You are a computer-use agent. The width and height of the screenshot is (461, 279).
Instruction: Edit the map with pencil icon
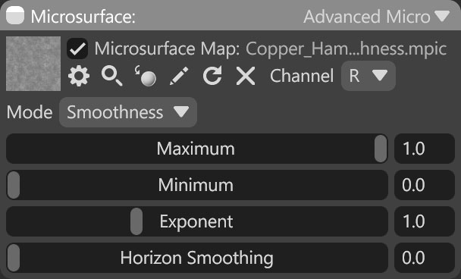click(x=179, y=76)
